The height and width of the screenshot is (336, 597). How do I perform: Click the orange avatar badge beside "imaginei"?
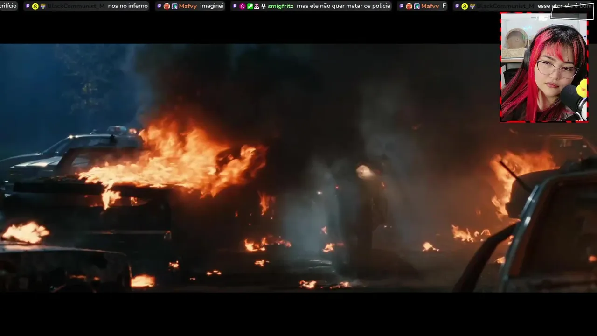click(167, 6)
